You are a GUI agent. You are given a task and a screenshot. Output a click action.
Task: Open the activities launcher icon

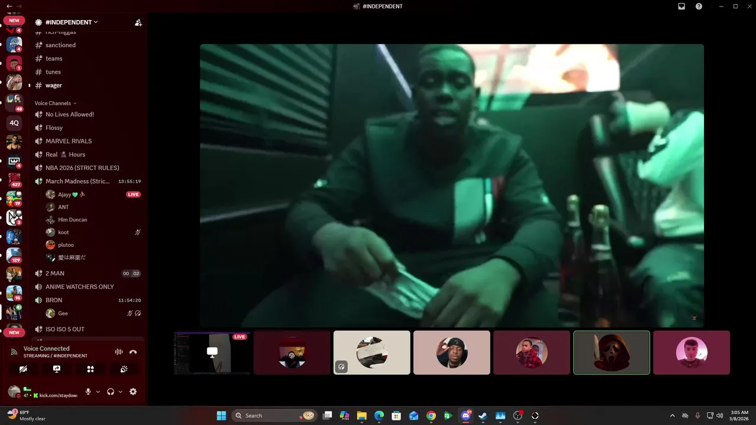[x=90, y=369]
